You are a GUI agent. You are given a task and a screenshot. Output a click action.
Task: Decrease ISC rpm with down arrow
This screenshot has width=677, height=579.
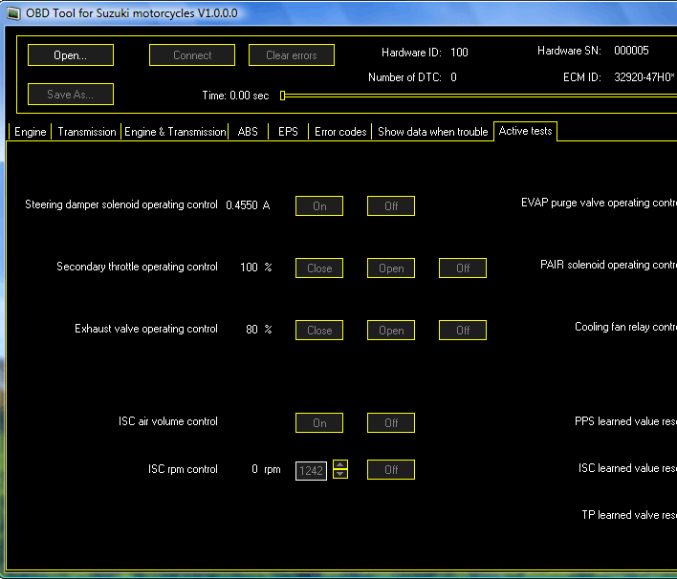click(x=340, y=474)
